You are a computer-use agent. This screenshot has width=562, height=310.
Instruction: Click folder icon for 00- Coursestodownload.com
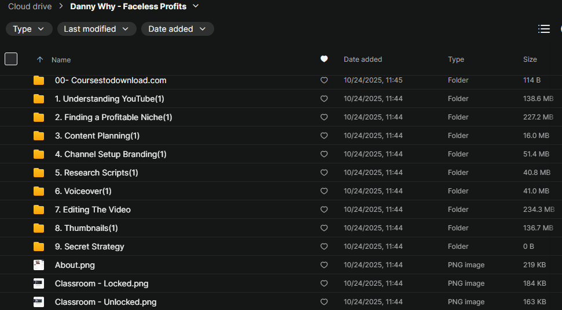coord(39,80)
